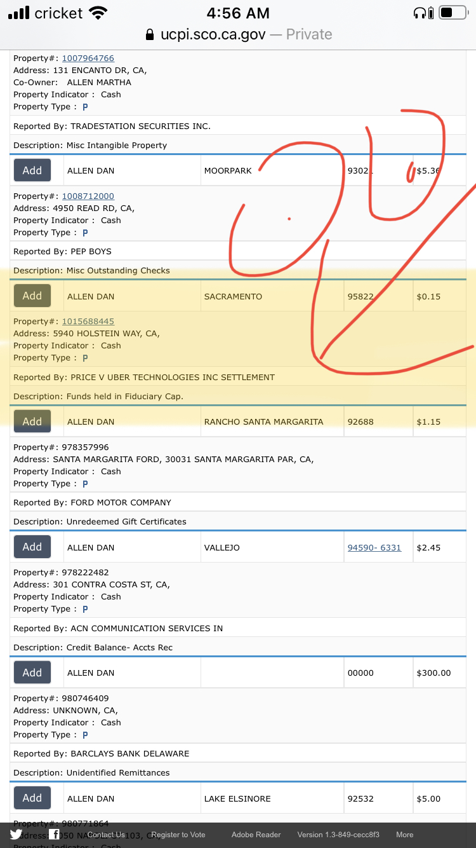Image resolution: width=476 pixels, height=848 pixels.
Task: Click the 92532 ZIP code cell
Action: pos(378,798)
